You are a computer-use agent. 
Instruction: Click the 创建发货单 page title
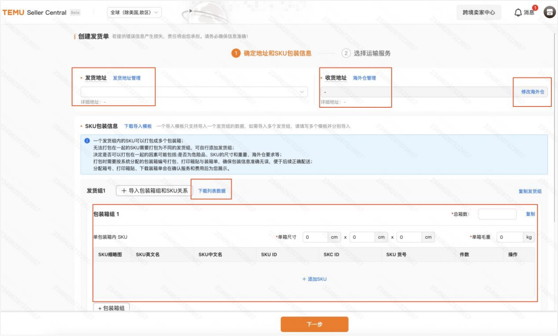point(93,36)
